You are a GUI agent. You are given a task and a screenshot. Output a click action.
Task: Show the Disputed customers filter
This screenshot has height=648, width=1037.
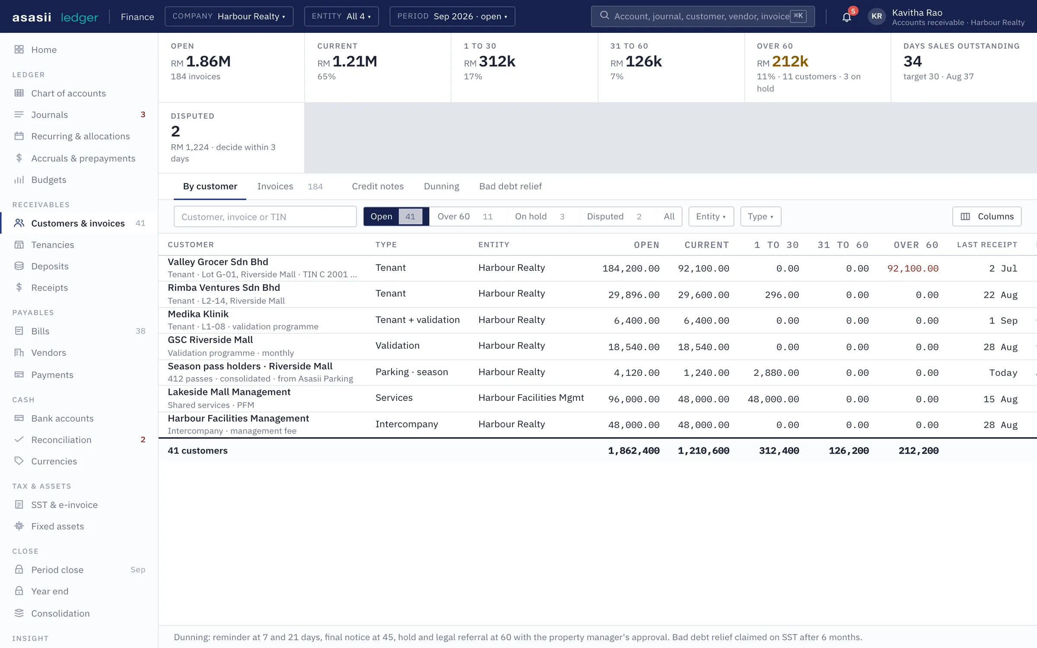tap(614, 216)
